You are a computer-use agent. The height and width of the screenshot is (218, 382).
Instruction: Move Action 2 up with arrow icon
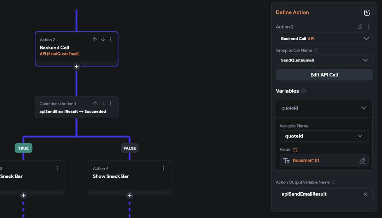(95, 39)
